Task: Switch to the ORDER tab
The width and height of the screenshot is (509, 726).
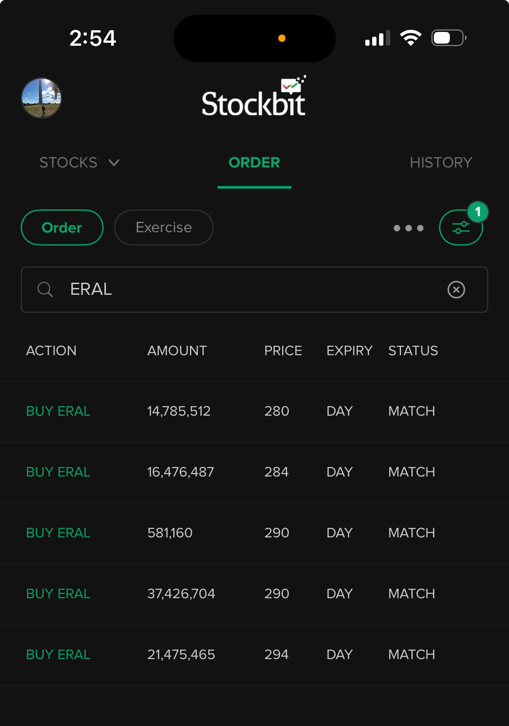Action: pos(254,163)
